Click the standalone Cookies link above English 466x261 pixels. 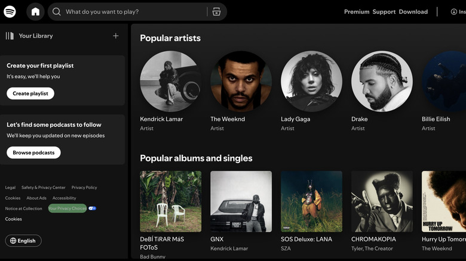click(13, 219)
